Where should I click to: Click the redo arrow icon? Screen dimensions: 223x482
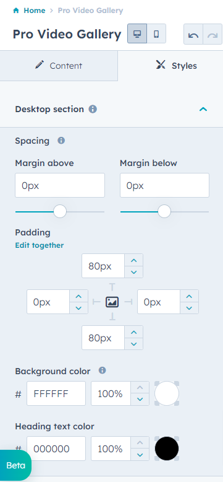[212, 35]
